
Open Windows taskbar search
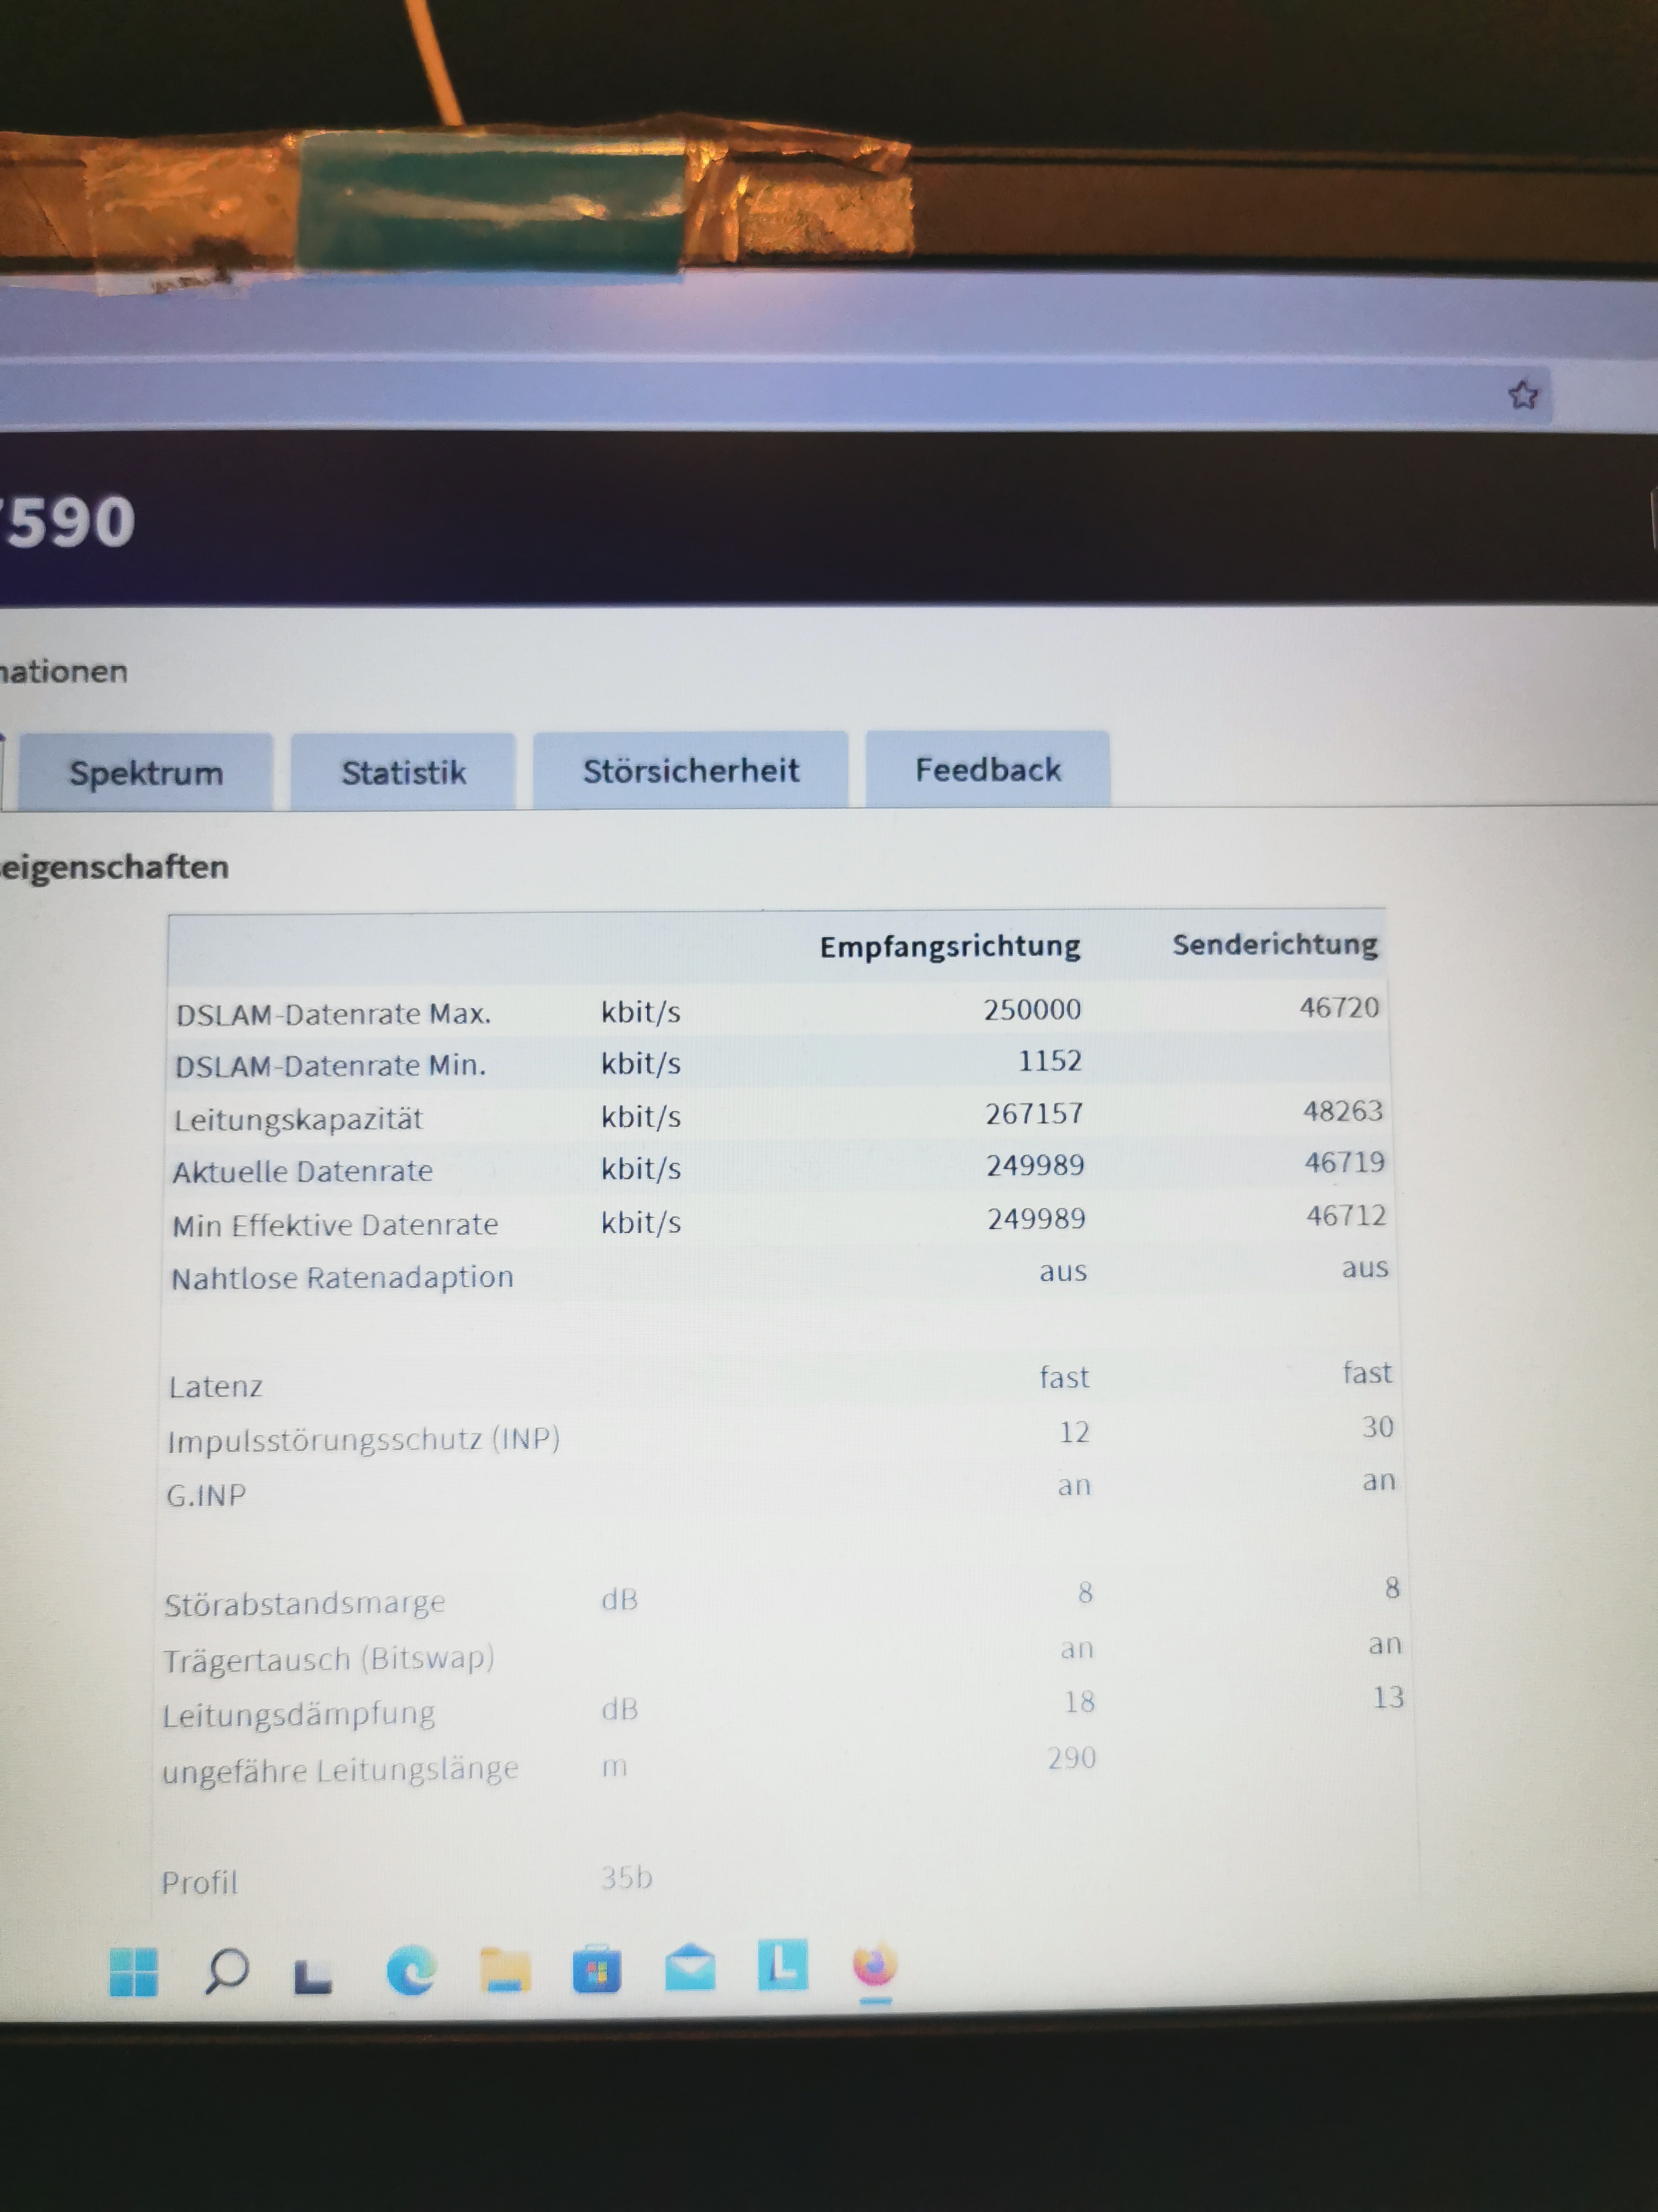click(x=227, y=1970)
